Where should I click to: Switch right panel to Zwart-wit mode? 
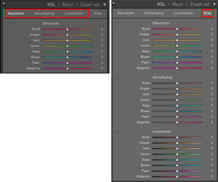pyautogui.click(x=200, y=4)
